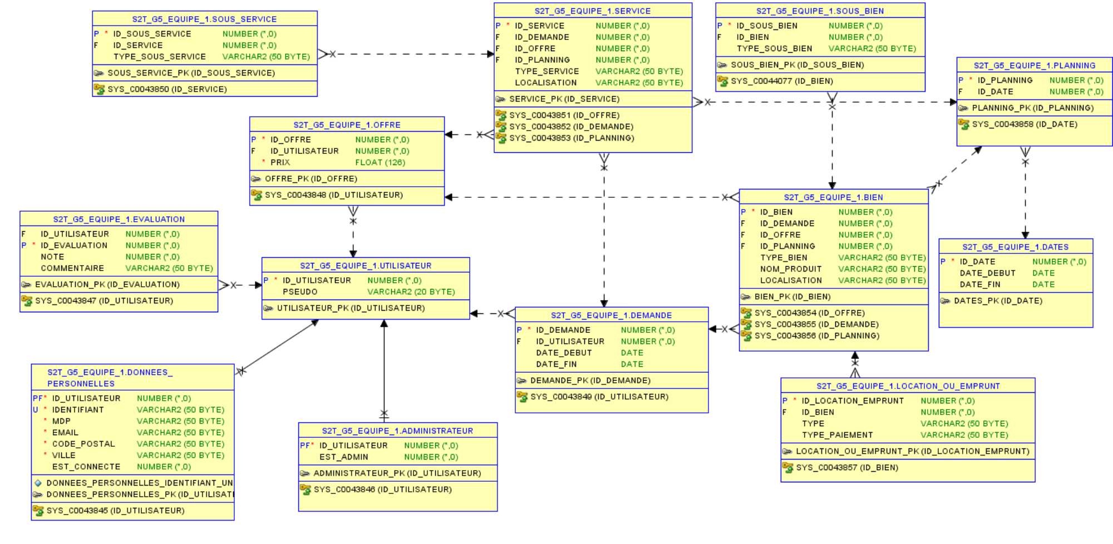Select the LOCATION_OU_EMPRUNT table title bar
Screen dimensions: 1113x544
[x=908, y=386]
